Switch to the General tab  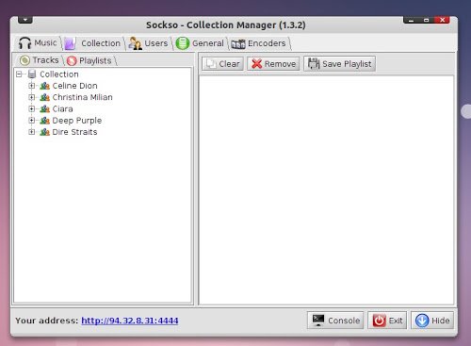[x=200, y=43]
